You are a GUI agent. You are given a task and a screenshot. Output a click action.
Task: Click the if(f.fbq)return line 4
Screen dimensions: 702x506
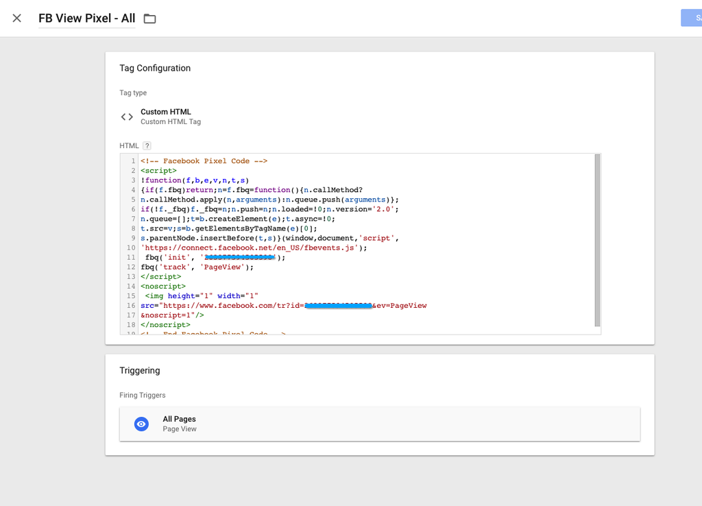(x=252, y=190)
